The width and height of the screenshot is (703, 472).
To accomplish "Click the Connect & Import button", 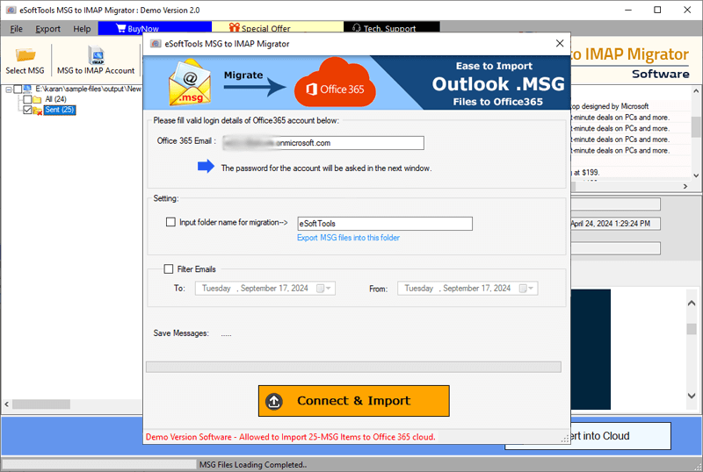I will [354, 401].
